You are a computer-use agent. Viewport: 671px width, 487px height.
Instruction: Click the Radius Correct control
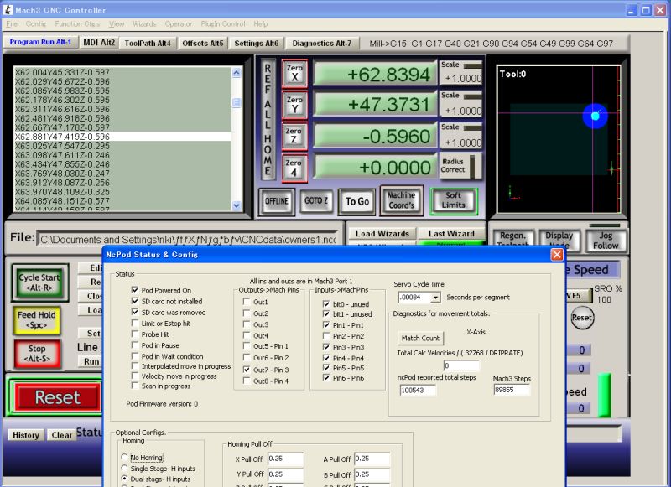pos(460,166)
